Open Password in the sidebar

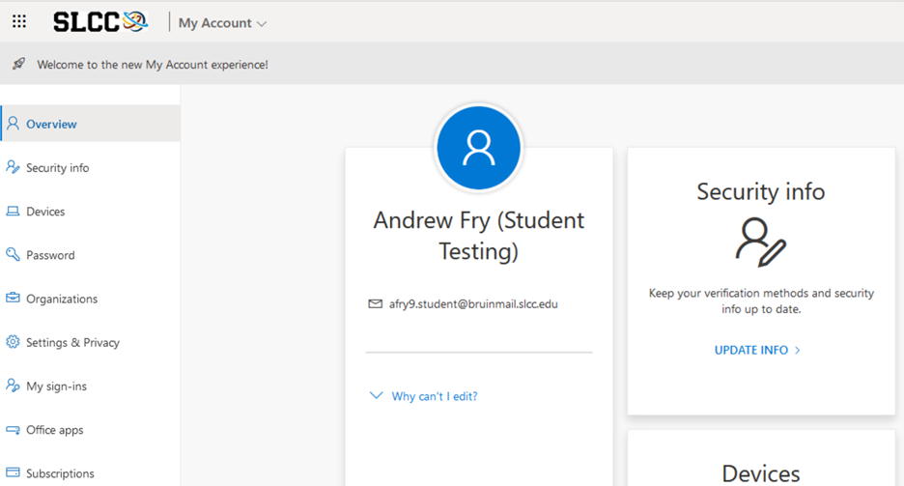91,255
